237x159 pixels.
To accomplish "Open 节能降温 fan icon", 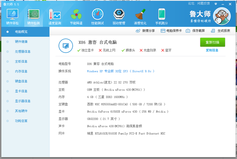I will coord(76,16).
